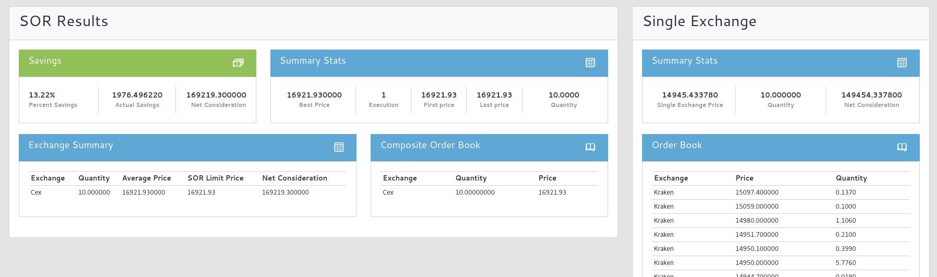This screenshot has height=277, width=937.
Task: Click Price column header in Composite Order Book
Action: pyautogui.click(x=548, y=178)
